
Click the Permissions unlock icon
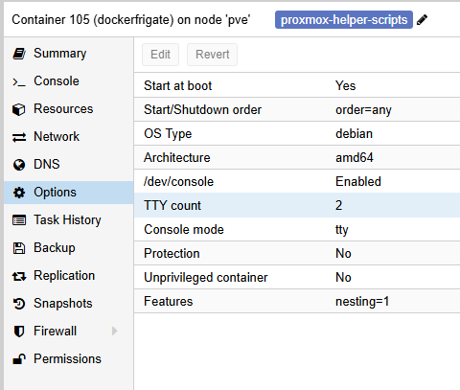(19, 359)
